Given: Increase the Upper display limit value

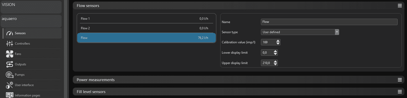Looking at the screenshot, I should pyautogui.click(x=276, y=61).
